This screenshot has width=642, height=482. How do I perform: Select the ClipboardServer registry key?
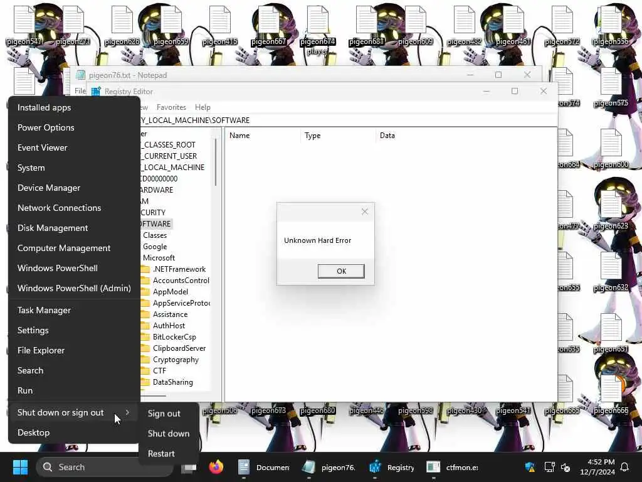click(x=179, y=348)
